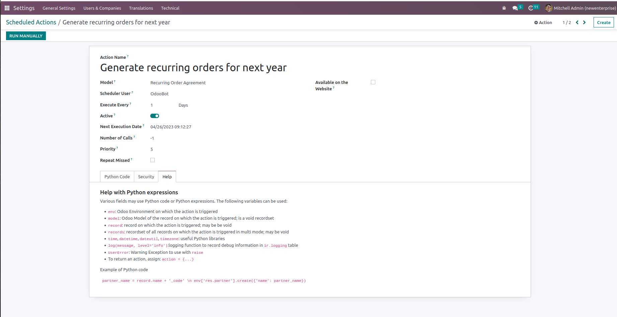Viewport: 617px width, 317px height.
Task: Click the Next Execution Date field value
Action: pyautogui.click(x=171, y=127)
